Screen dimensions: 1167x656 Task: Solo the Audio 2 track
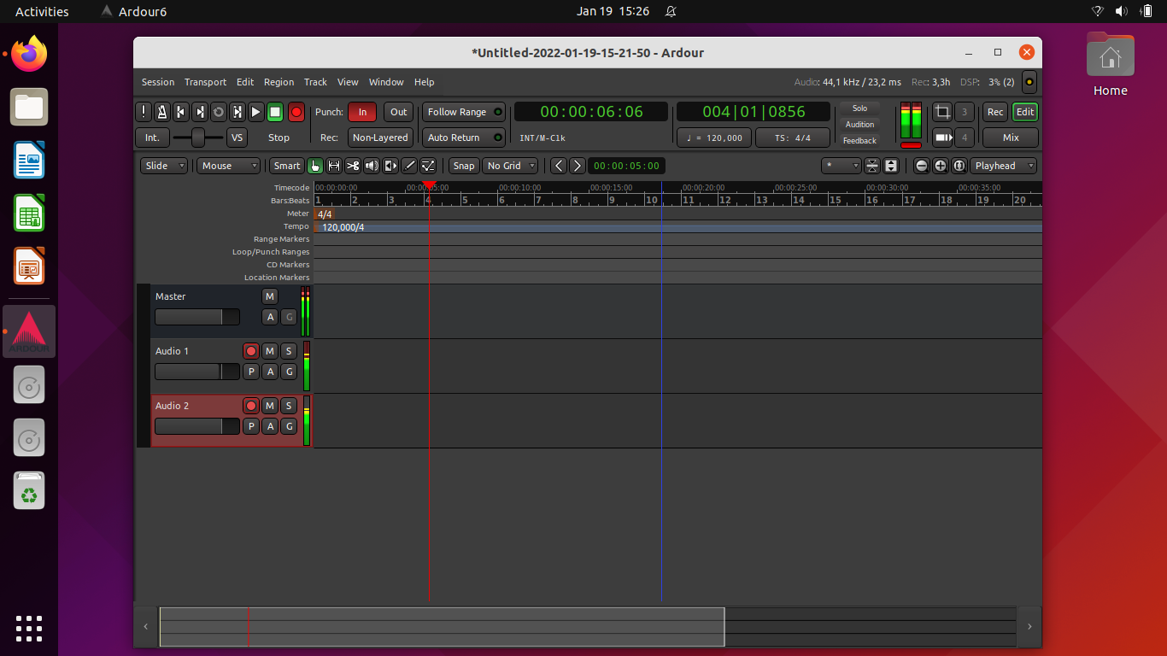(289, 406)
